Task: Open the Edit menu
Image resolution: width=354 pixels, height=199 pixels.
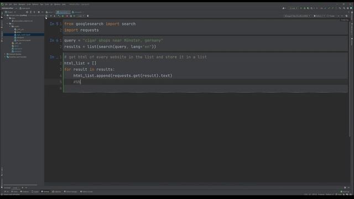Action: tap(10, 4)
